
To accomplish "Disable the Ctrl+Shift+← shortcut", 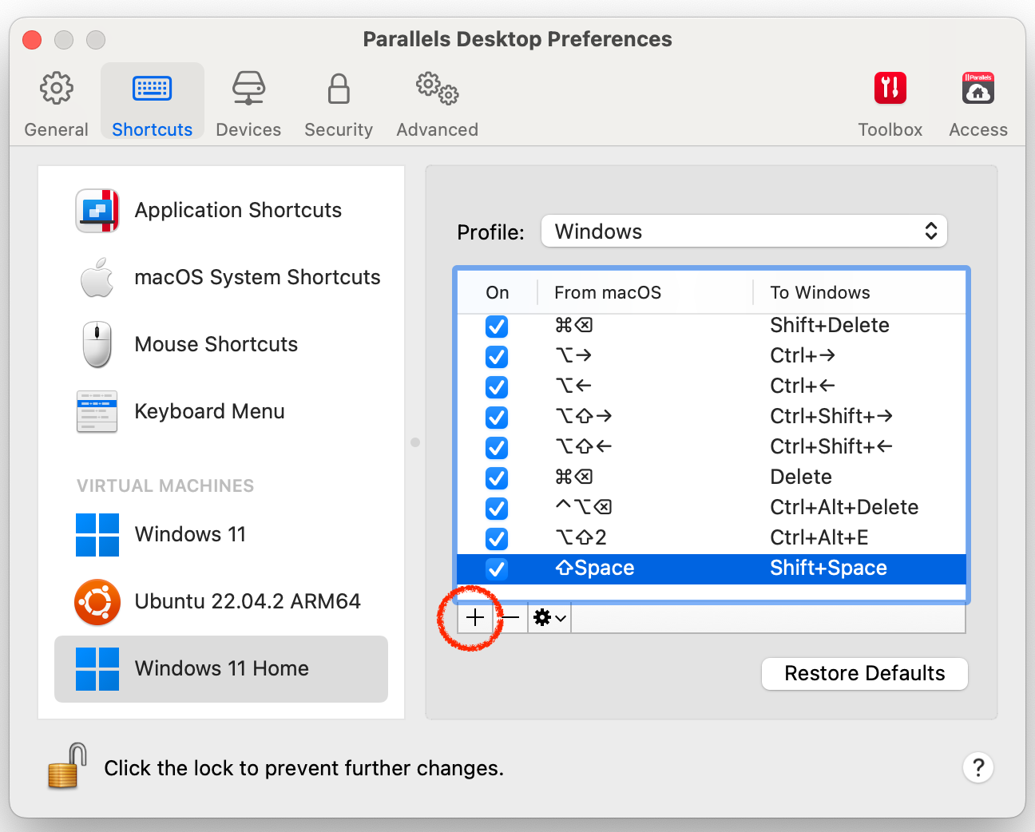I will pos(497,448).
